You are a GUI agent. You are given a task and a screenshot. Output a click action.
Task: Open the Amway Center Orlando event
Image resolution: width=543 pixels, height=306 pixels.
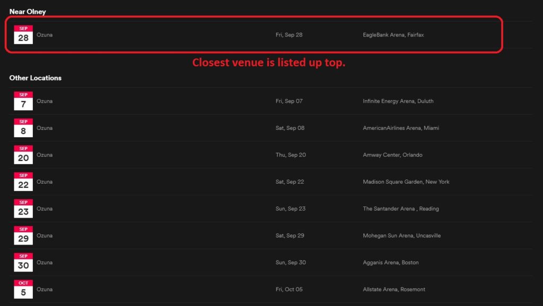pos(392,155)
